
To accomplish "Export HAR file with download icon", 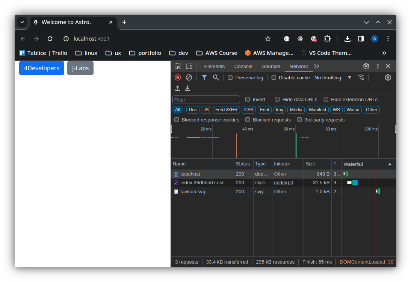I will coord(187,88).
